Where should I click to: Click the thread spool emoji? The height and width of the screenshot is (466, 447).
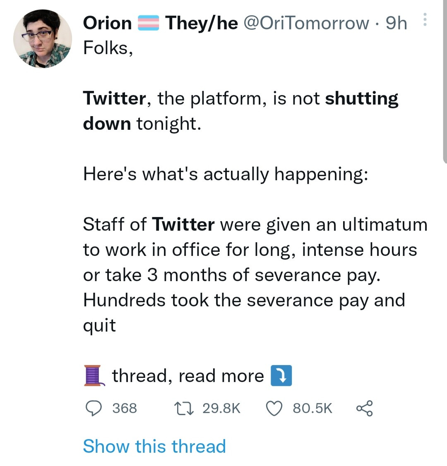(x=93, y=375)
